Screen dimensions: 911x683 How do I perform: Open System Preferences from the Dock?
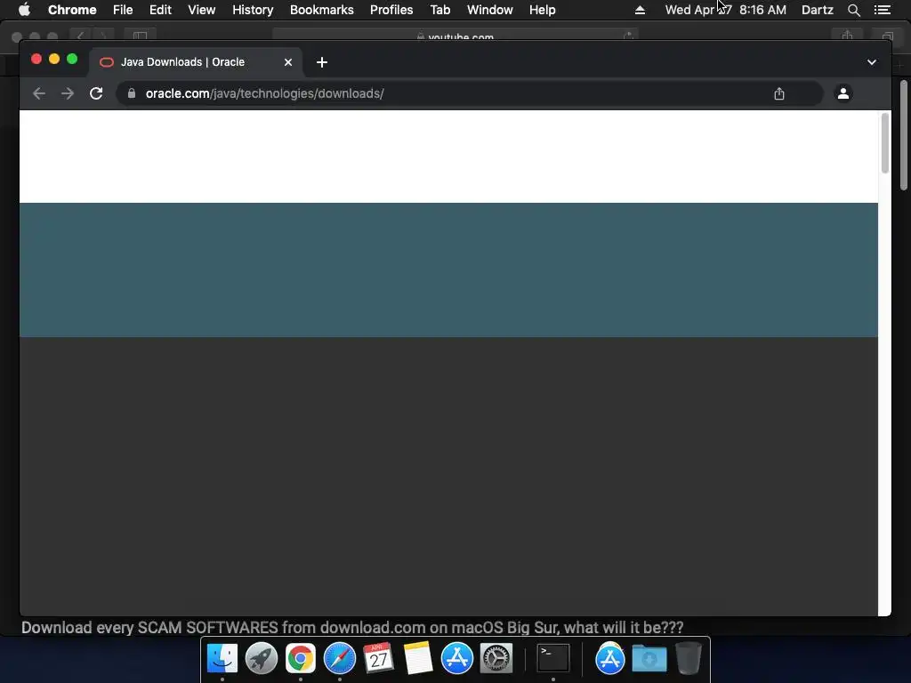tap(496, 658)
